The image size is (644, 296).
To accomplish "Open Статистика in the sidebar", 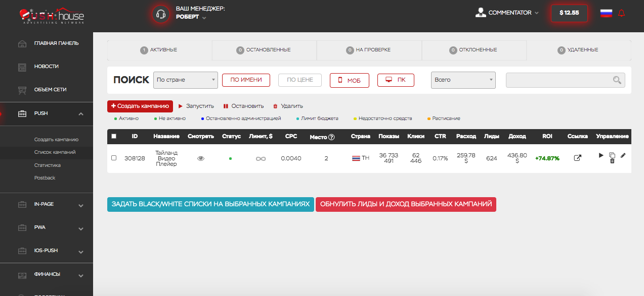I will tap(48, 165).
